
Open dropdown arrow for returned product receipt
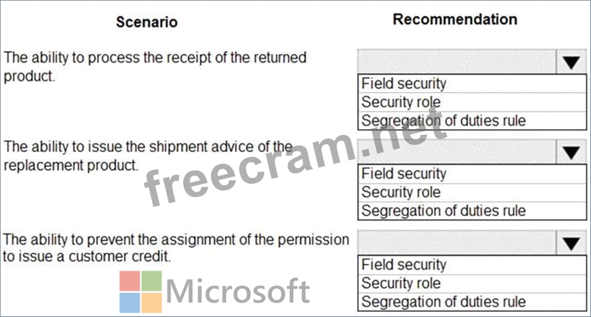571,62
